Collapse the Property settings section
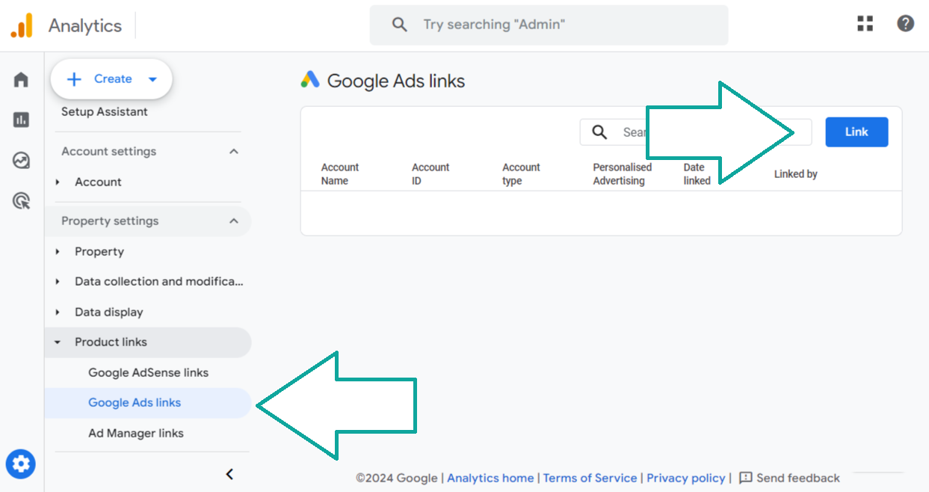The height and width of the screenshot is (492, 929). click(234, 221)
